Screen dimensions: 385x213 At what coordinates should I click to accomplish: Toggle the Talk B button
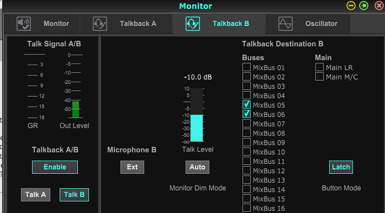tap(74, 195)
